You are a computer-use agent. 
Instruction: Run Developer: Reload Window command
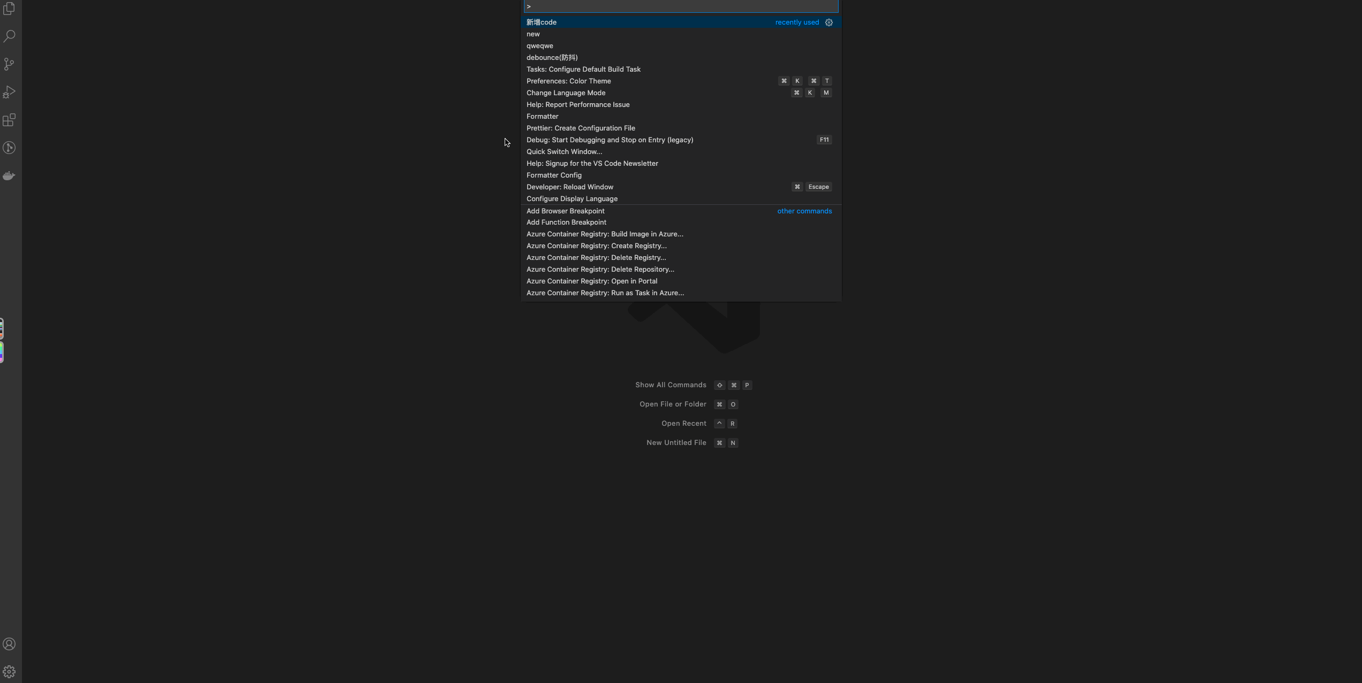(569, 187)
